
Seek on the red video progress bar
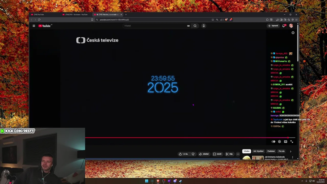tap(190, 138)
